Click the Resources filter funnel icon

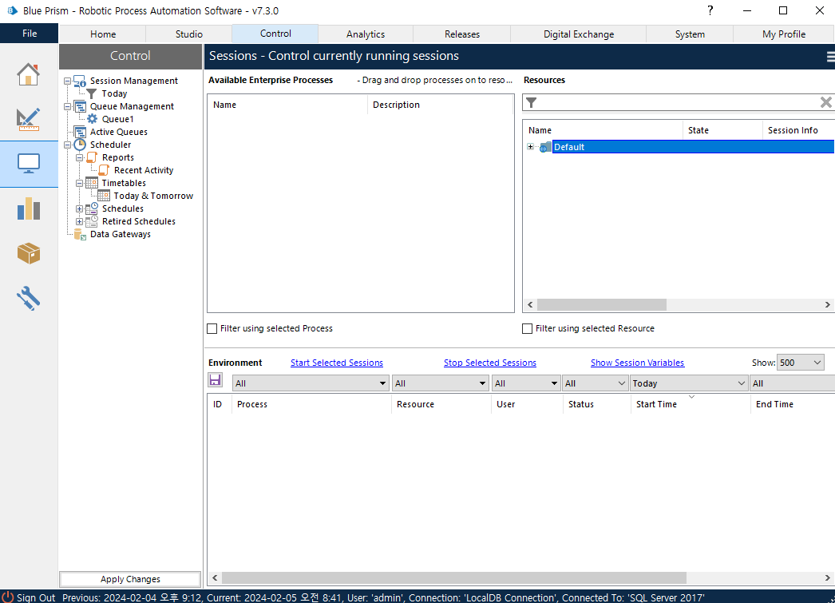click(x=531, y=103)
